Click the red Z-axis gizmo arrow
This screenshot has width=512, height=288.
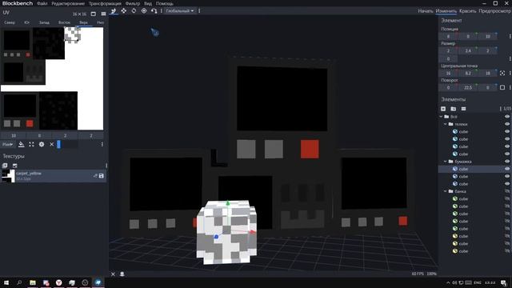tap(253, 232)
